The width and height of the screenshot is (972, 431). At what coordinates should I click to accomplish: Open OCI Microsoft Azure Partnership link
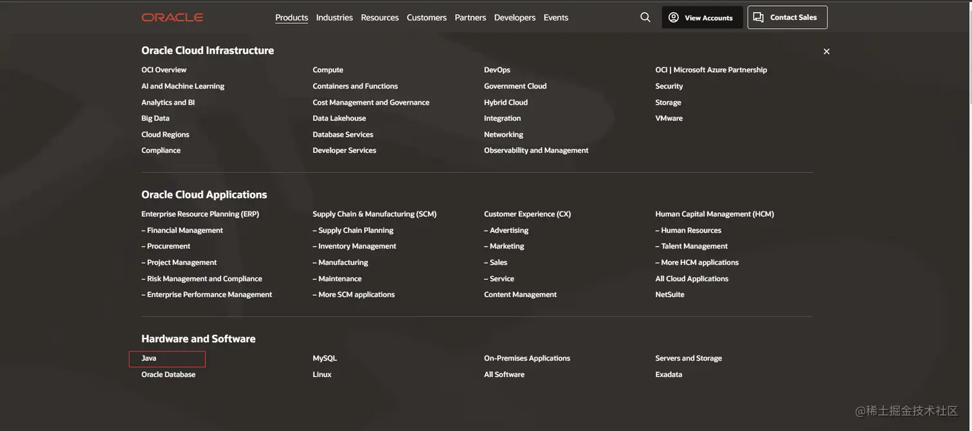[x=711, y=70]
